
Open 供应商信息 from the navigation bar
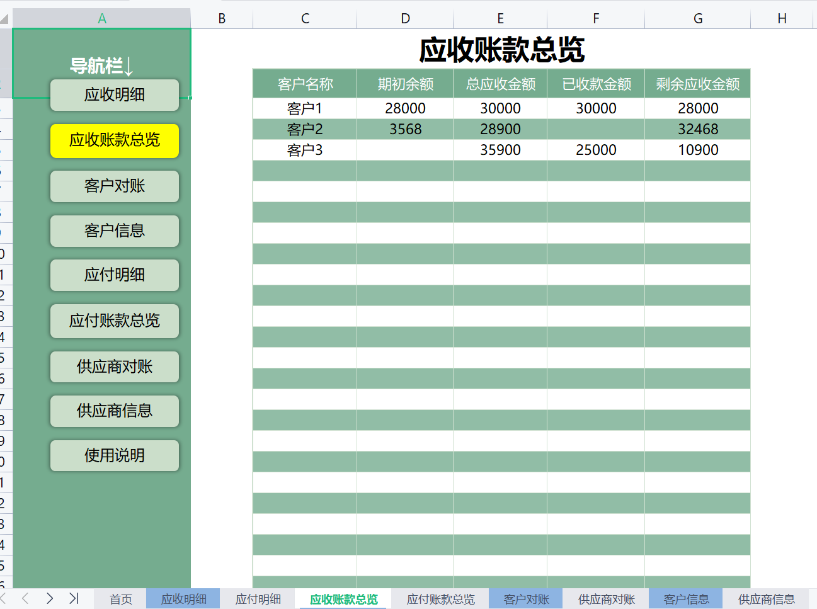[114, 411]
